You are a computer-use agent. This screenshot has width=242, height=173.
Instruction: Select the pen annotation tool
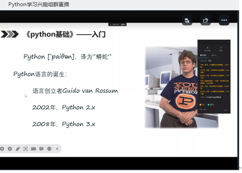point(18,149)
